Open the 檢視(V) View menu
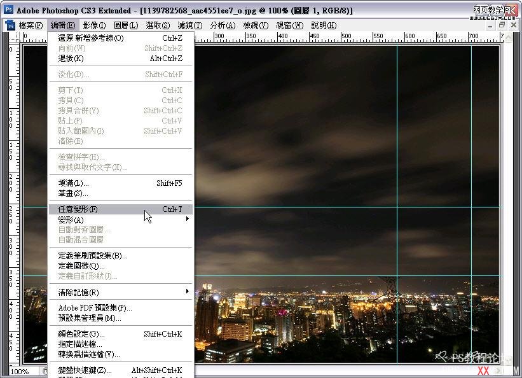Image resolution: width=522 pixels, height=378 pixels. pos(256,25)
